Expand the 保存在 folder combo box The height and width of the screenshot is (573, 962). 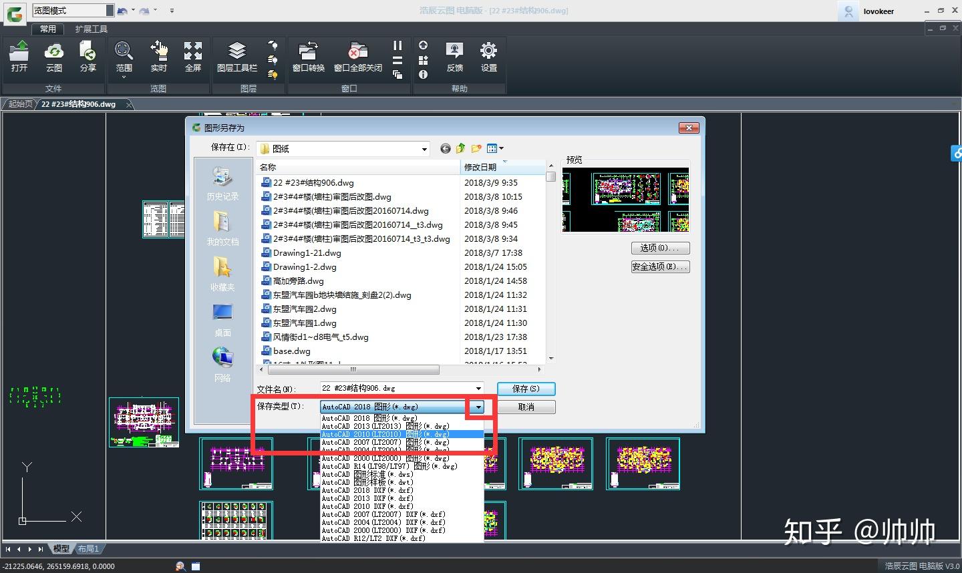click(424, 149)
